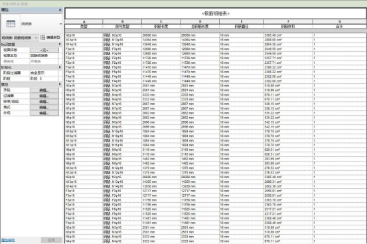Click the 钢筋长度 column heading
This screenshot has width=367, height=244.
click(161, 26)
